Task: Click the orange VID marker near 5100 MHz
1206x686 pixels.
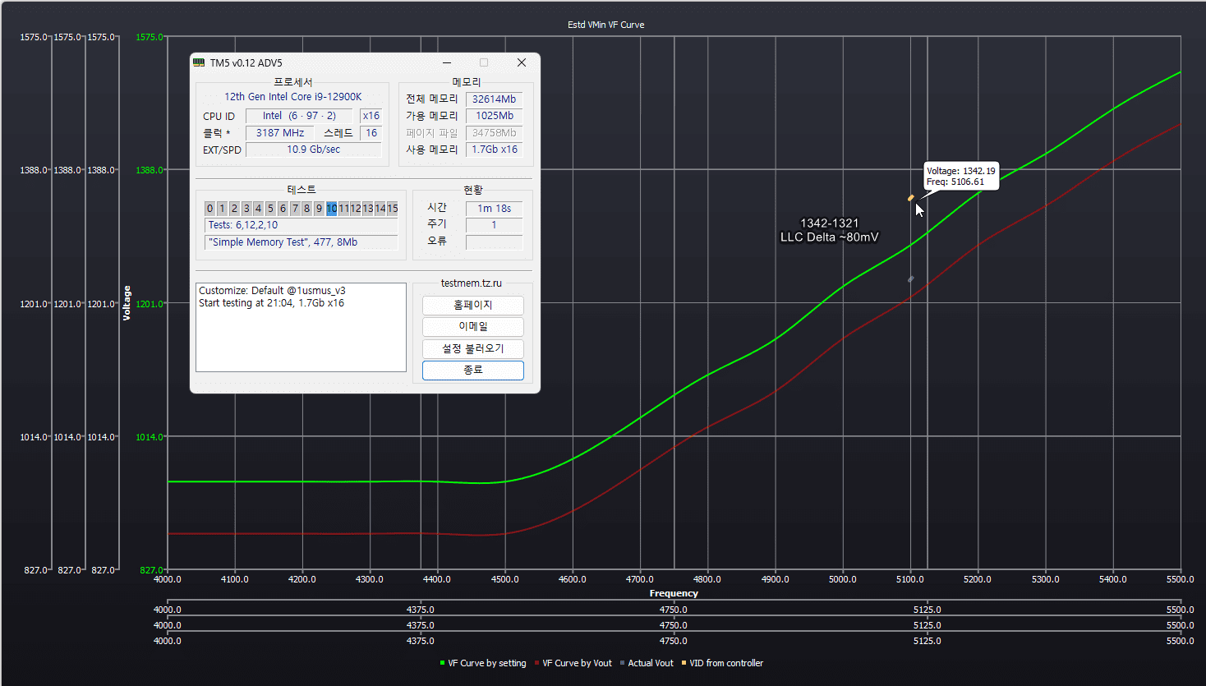Action: pyautogui.click(x=910, y=198)
